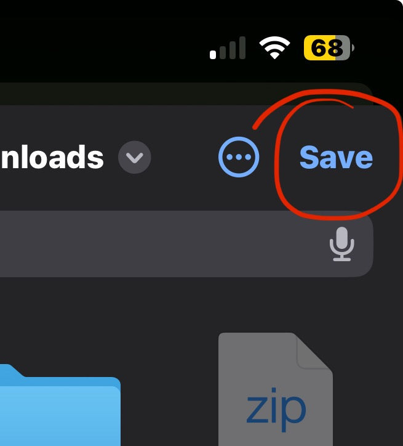Select the zip file icon
Image resolution: width=403 pixels, height=446 pixels.
click(276, 389)
